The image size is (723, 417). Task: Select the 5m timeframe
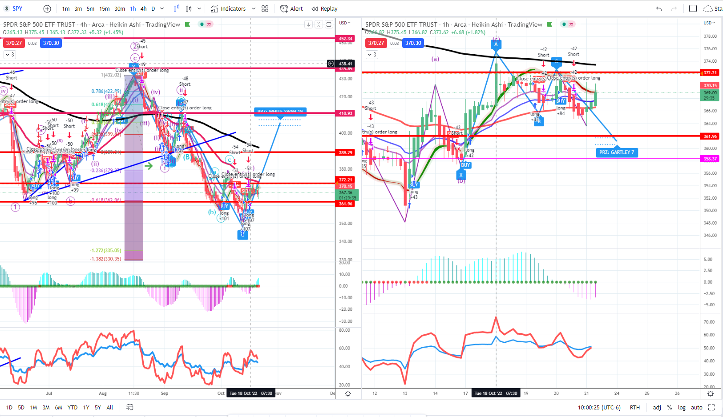point(90,8)
